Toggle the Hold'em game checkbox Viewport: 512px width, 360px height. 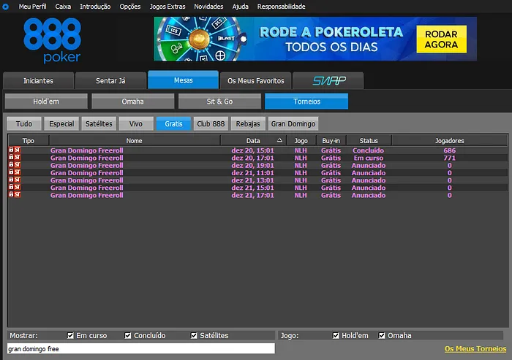336,336
